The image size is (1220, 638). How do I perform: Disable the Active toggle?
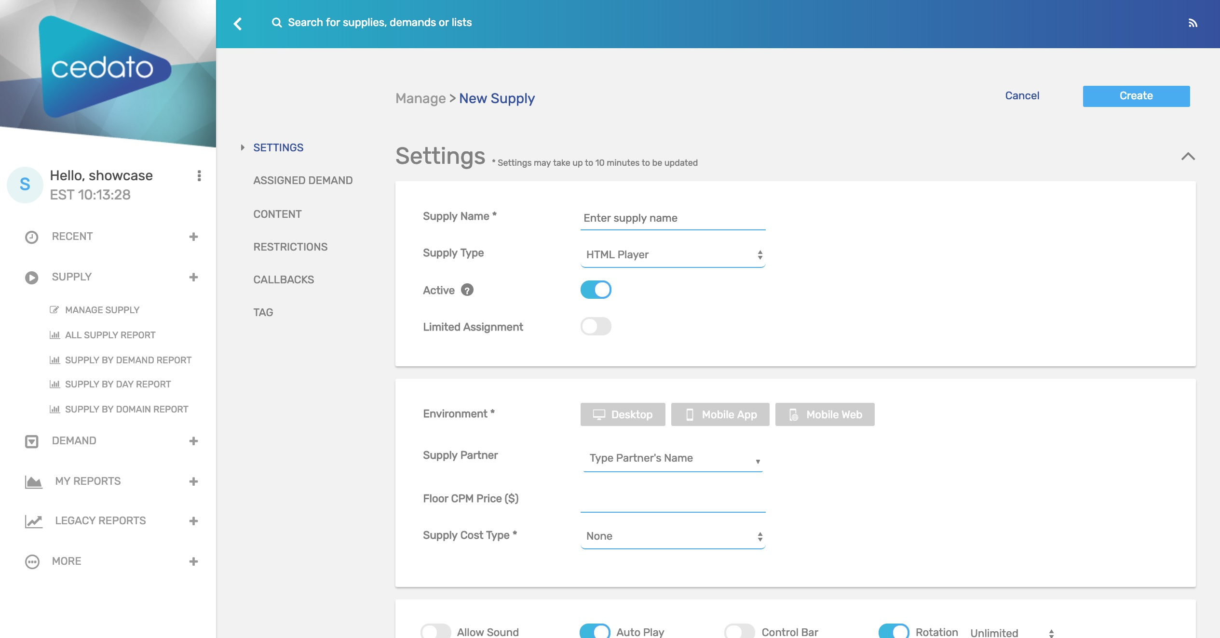click(596, 290)
